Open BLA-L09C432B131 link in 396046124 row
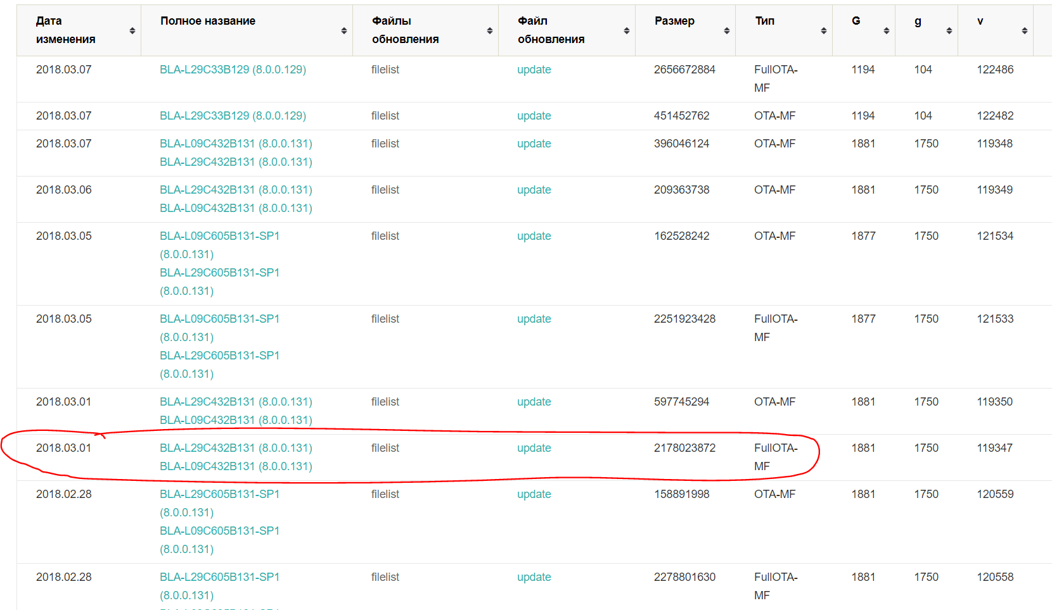Screen dimensions: 1052x610 coord(236,144)
